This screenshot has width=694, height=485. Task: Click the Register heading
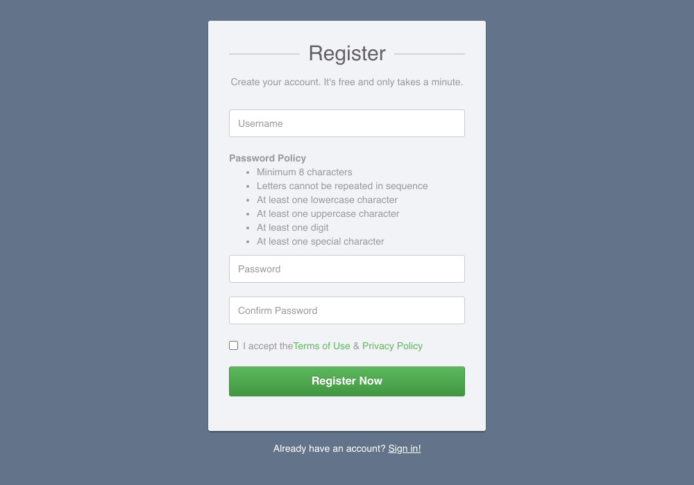click(347, 53)
